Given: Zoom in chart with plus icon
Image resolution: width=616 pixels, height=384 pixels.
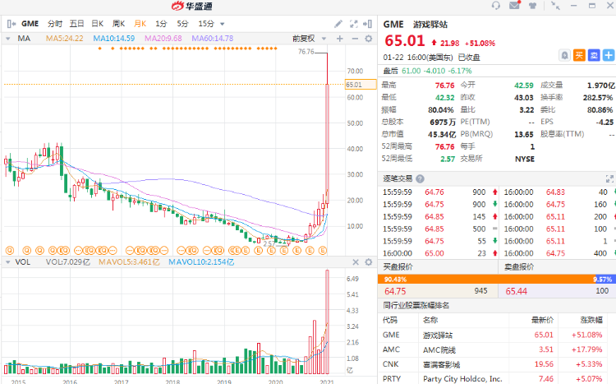Looking at the screenshot, I should (x=340, y=39).
